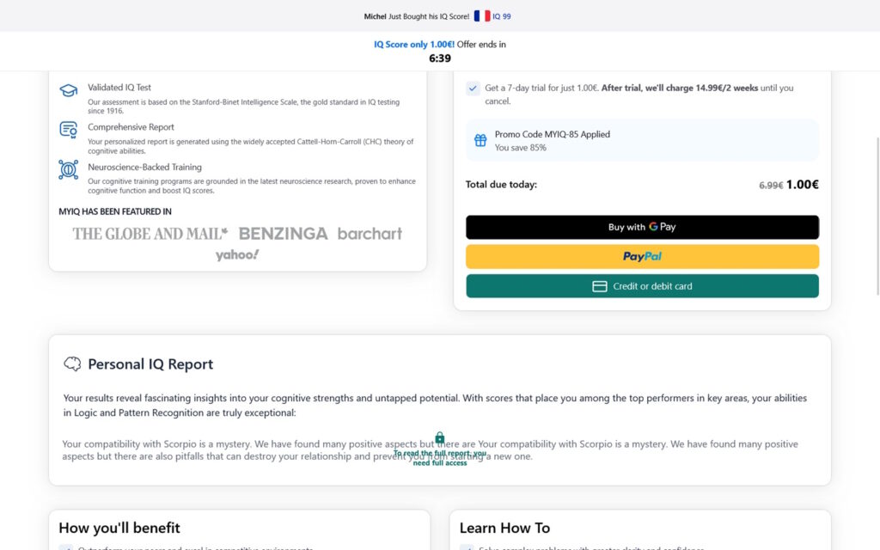Click 'Total due today:' label
The image size is (880, 550).
point(501,185)
